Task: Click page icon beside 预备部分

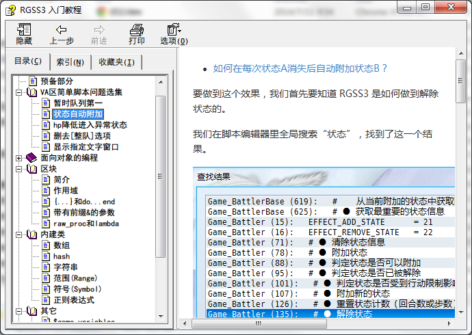Action: pos(33,81)
